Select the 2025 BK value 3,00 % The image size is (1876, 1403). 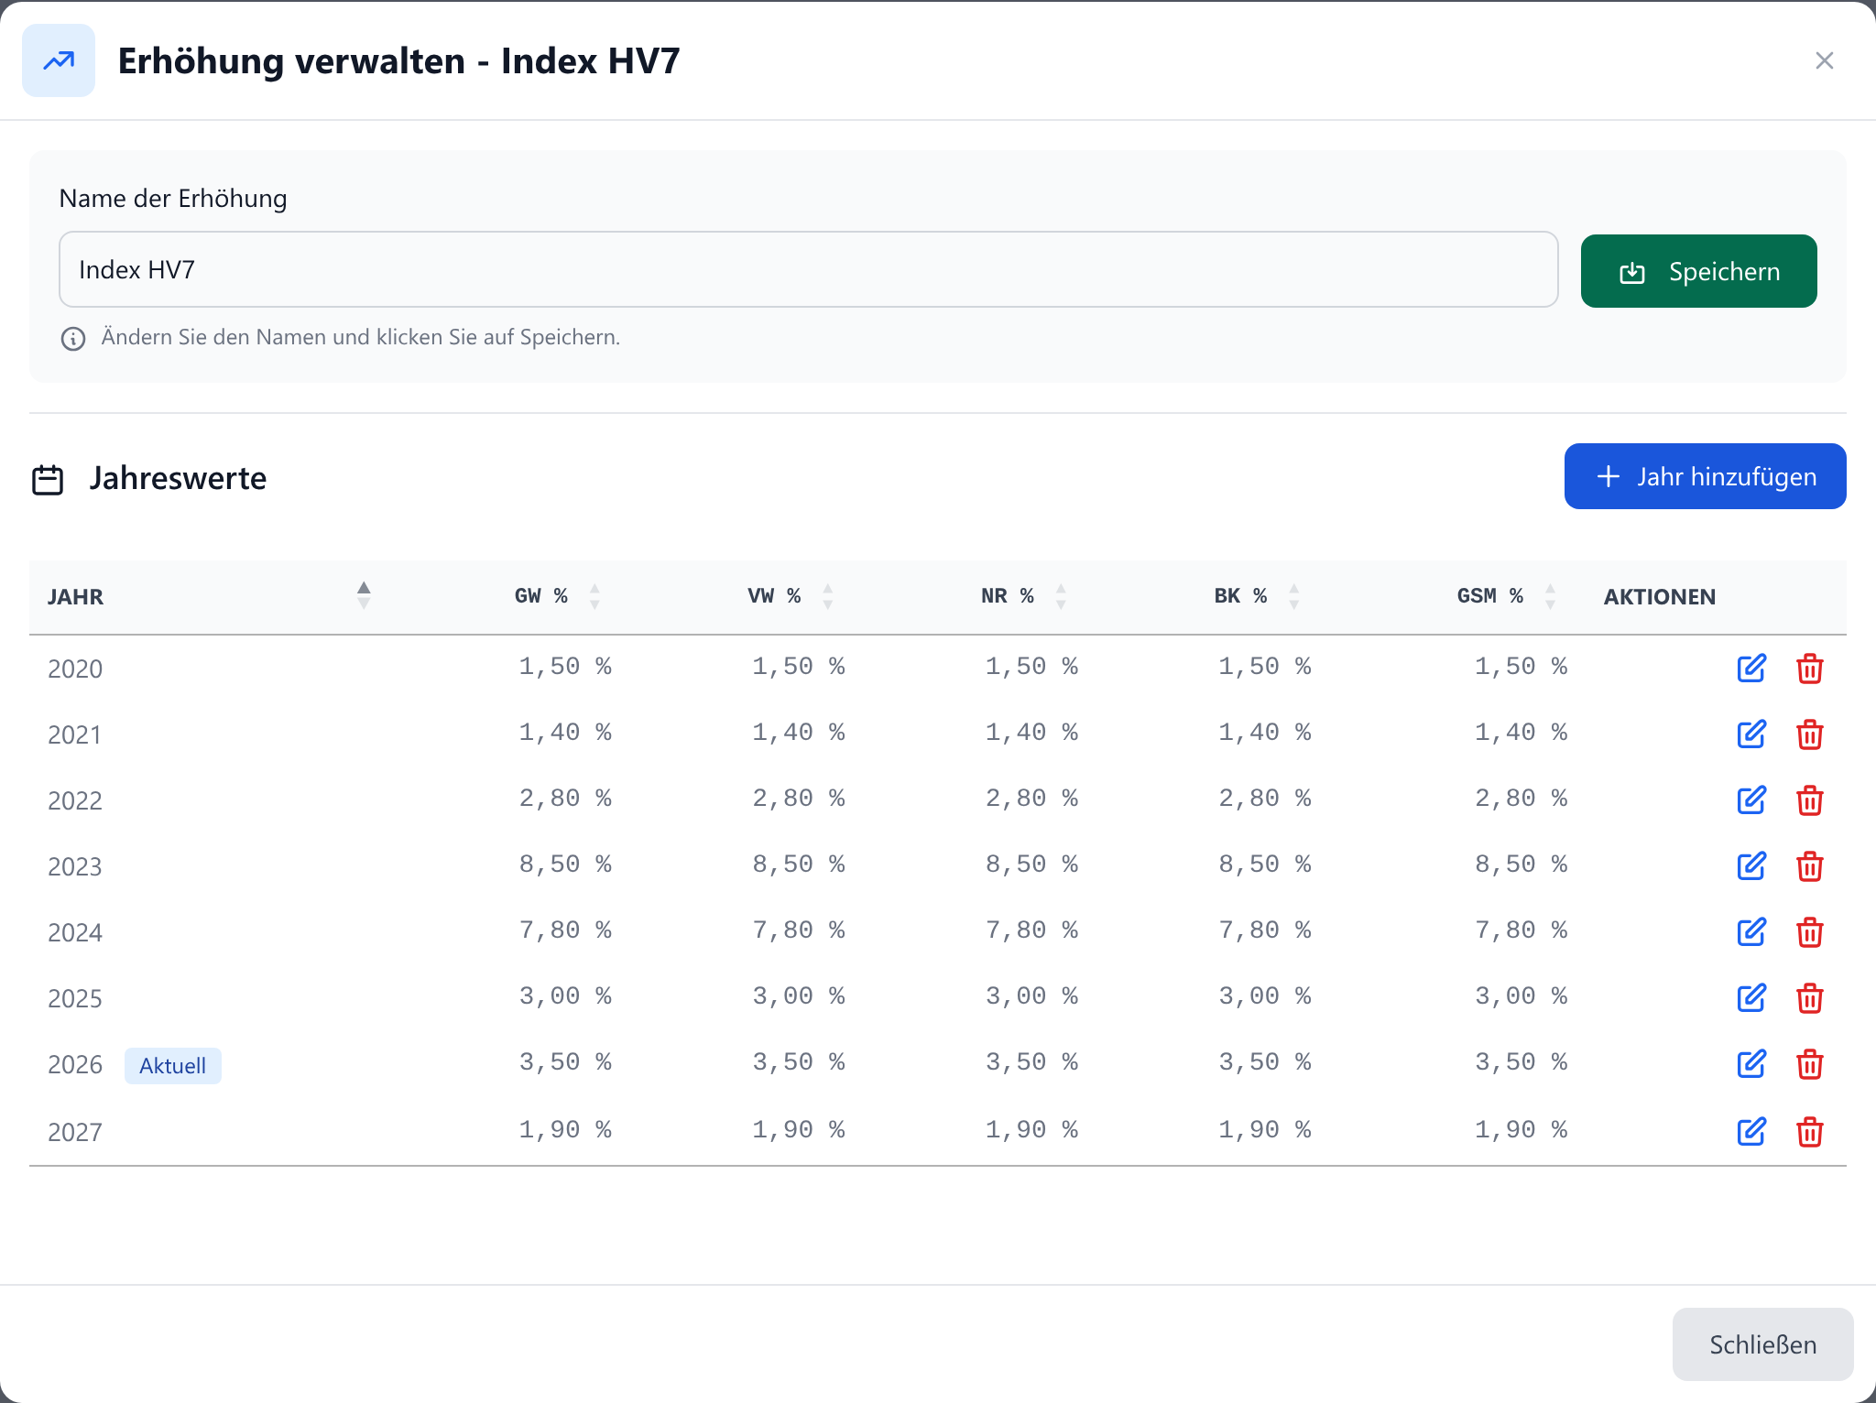1265,996
